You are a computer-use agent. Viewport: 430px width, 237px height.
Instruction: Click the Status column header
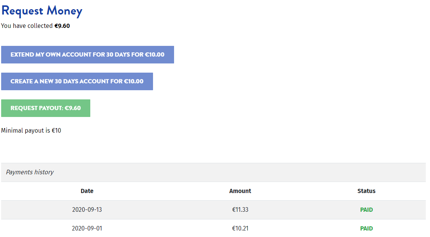click(366, 191)
